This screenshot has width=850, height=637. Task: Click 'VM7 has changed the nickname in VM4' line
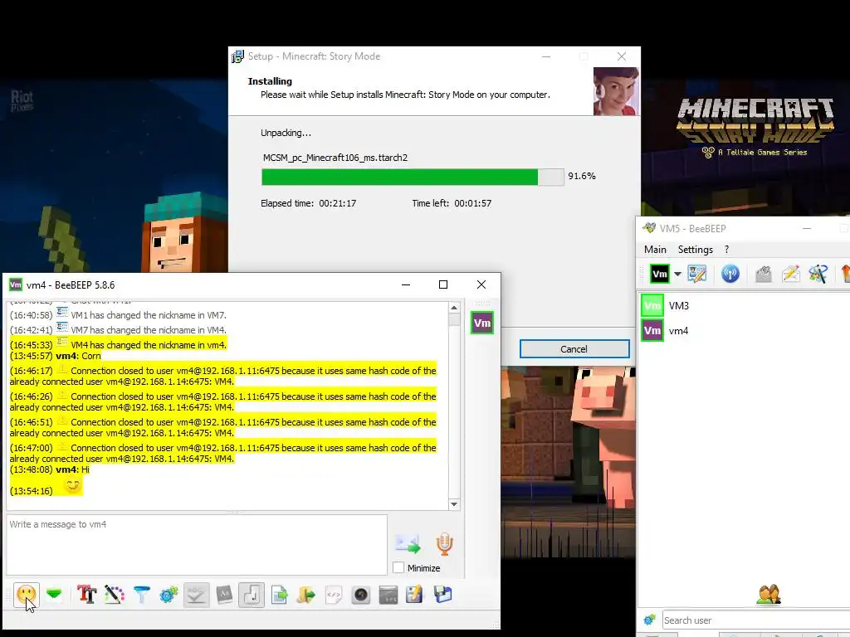pos(118,330)
